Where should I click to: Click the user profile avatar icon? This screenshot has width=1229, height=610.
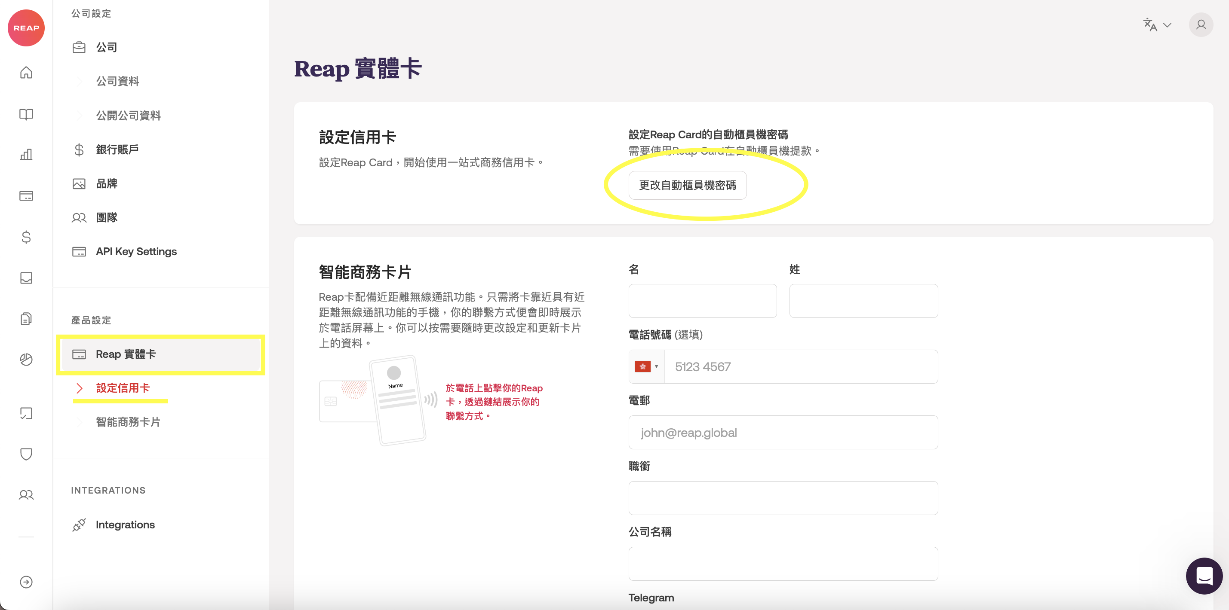[x=1201, y=25]
